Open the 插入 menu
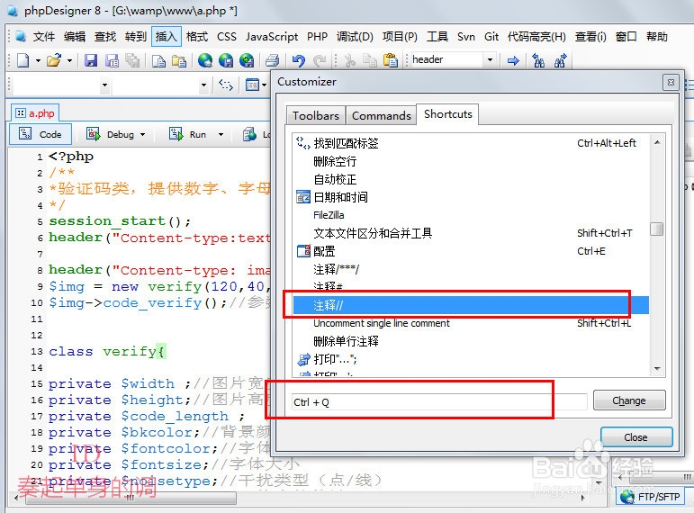This screenshot has width=694, height=513. 167,37
